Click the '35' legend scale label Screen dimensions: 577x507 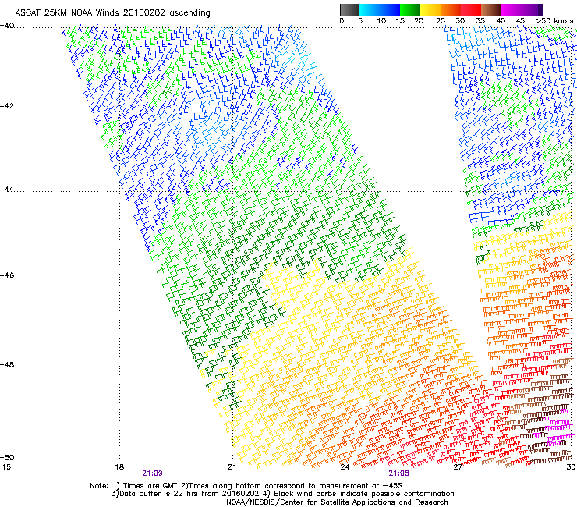pyautogui.click(x=480, y=21)
